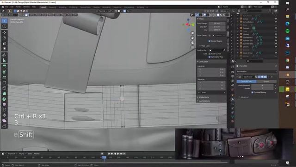Open the Render properties tab icon

point(233,72)
